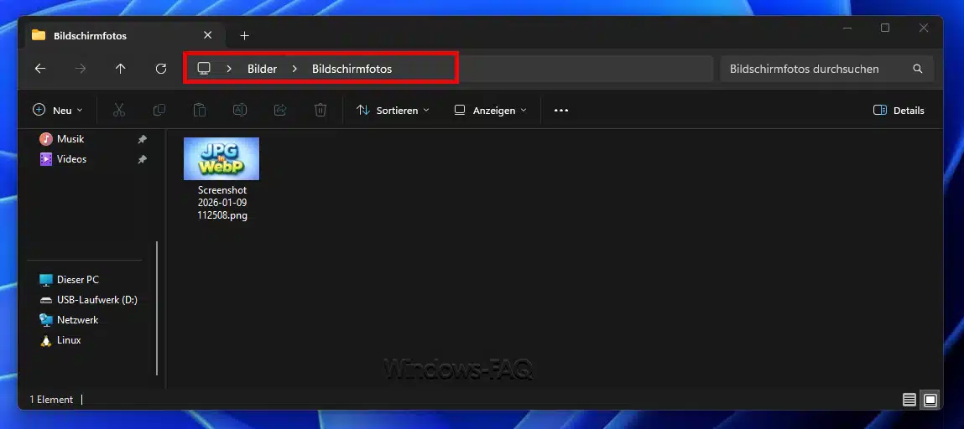Open the Neu dropdown menu
The width and height of the screenshot is (964, 429).
click(x=57, y=110)
